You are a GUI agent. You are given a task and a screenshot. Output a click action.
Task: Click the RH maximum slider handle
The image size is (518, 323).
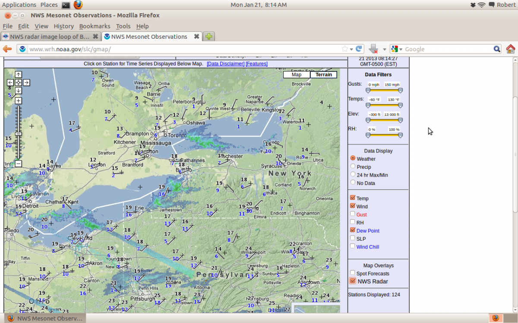click(400, 135)
